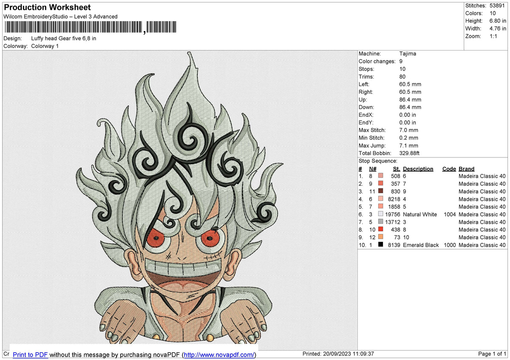Select the design name 'Luffy head Gear five 6,8 in'
Viewport: 510px width, 360px height.
64,38
